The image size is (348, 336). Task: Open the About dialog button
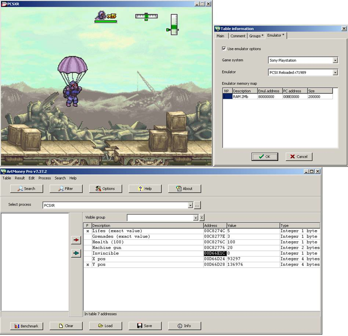point(184,189)
